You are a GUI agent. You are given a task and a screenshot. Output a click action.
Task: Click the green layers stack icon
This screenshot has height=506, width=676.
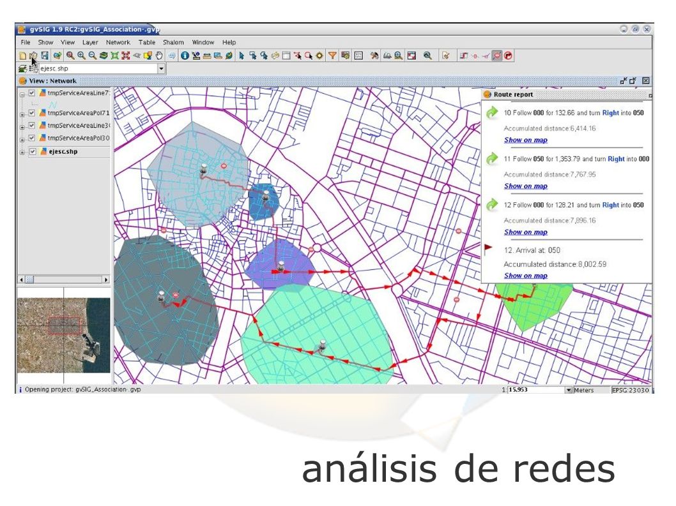(104, 56)
